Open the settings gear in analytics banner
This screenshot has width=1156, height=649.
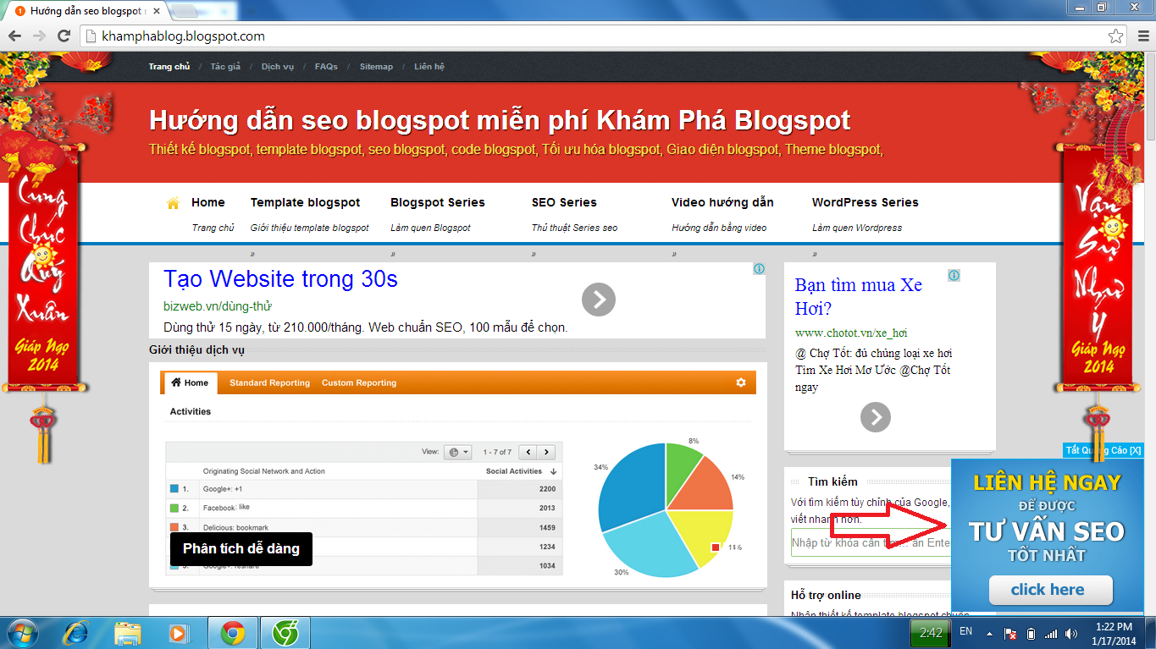click(741, 382)
